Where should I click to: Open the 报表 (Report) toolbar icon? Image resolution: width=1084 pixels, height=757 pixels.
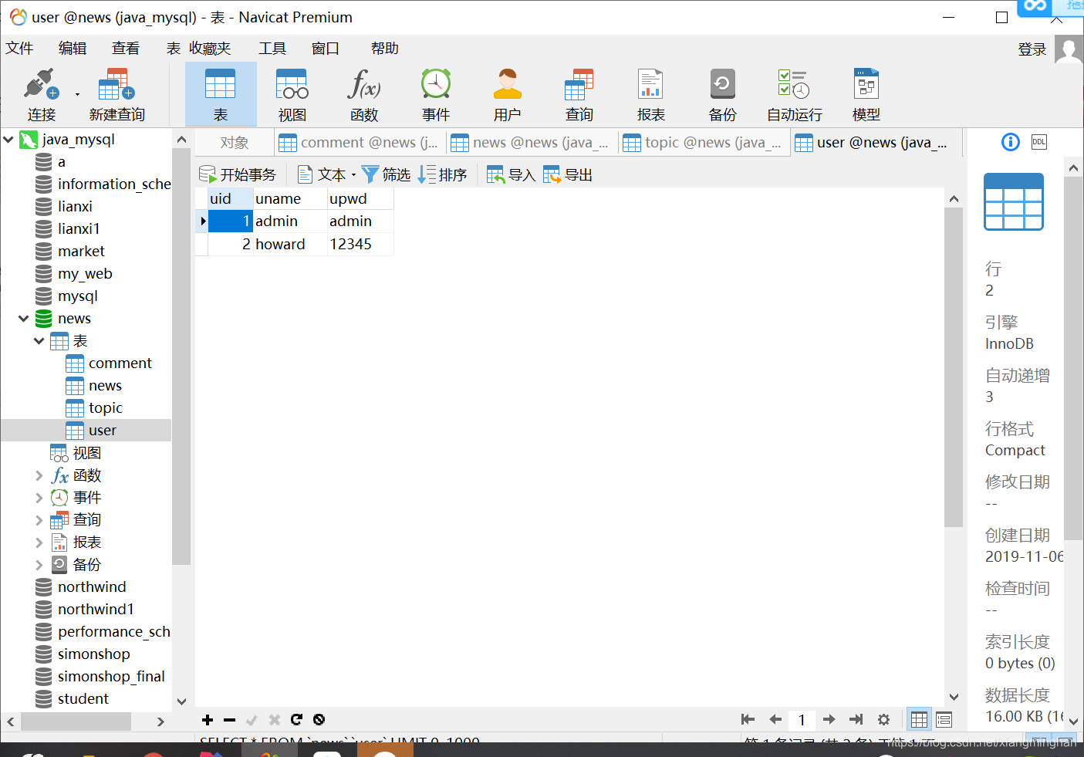coord(651,94)
